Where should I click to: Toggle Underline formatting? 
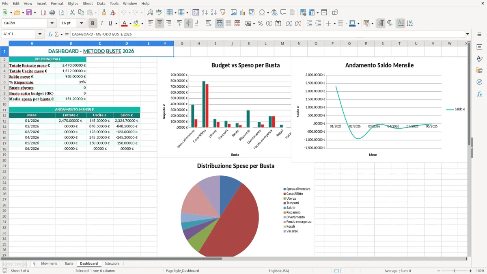110,24
